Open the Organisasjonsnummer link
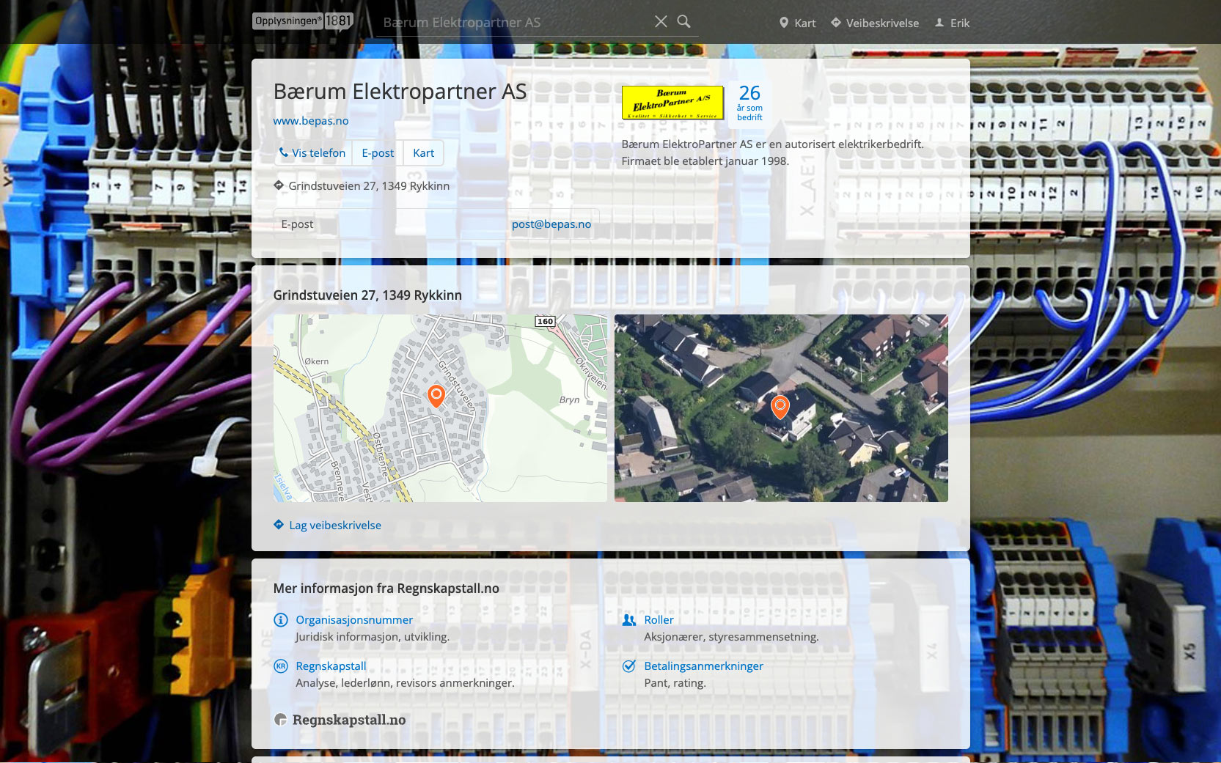 click(354, 620)
